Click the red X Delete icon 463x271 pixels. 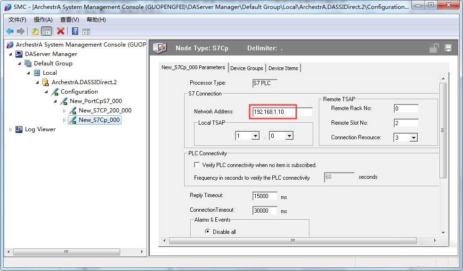click(60, 31)
